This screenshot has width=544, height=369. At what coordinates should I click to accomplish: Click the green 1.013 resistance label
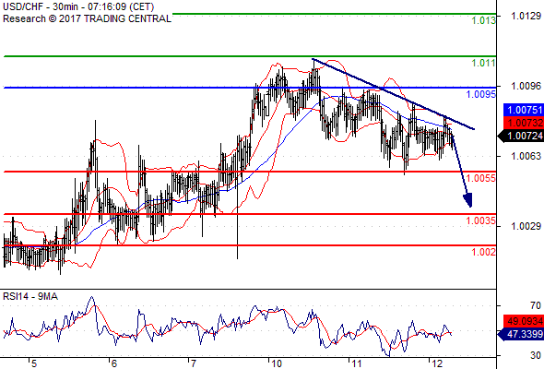click(x=484, y=20)
